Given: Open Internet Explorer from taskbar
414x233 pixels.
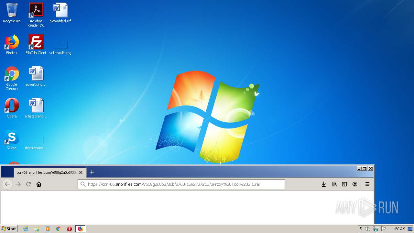Looking at the screenshot, I should pos(26,229).
